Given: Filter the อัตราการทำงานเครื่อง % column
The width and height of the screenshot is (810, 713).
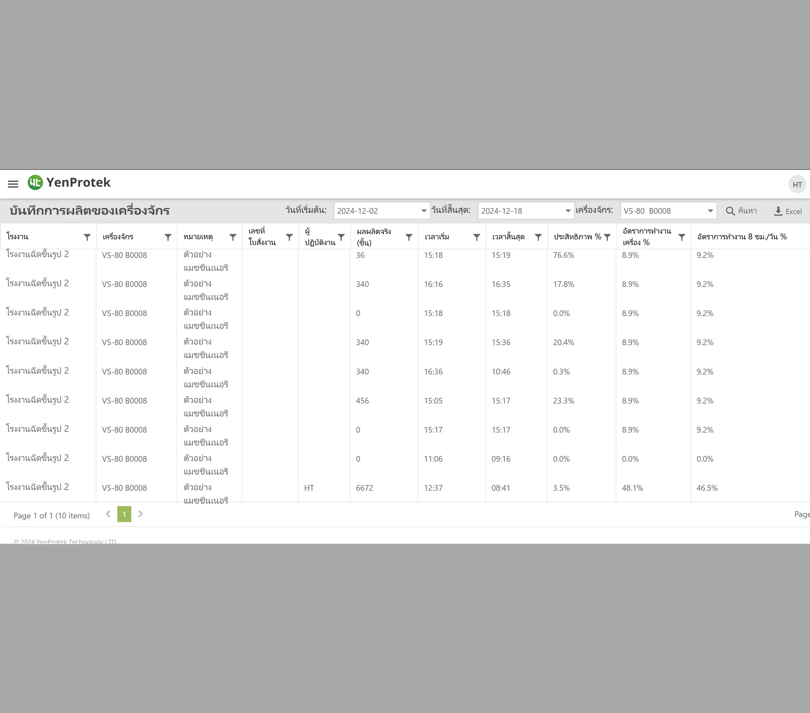Looking at the screenshot, I should tap(682, 237).
